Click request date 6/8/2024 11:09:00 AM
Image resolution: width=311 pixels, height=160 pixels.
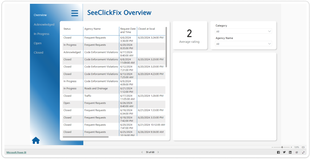pyautogui.click(x=127, y=61)
